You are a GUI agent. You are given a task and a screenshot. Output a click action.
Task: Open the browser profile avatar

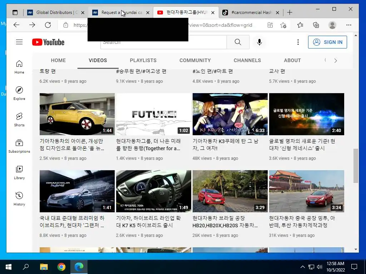(x=332, y=25)
